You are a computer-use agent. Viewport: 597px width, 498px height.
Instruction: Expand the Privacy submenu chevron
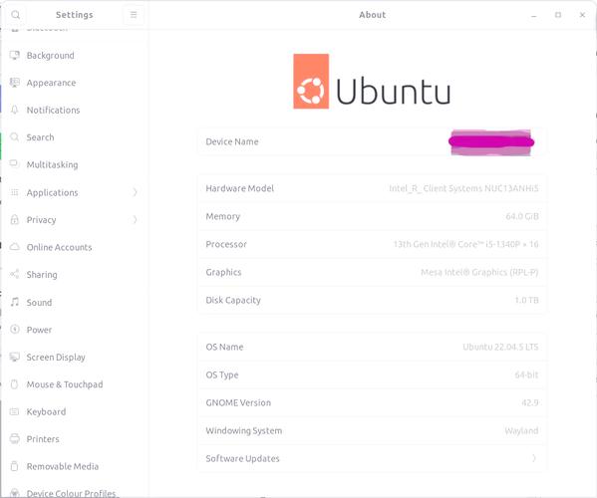(135, 219)
